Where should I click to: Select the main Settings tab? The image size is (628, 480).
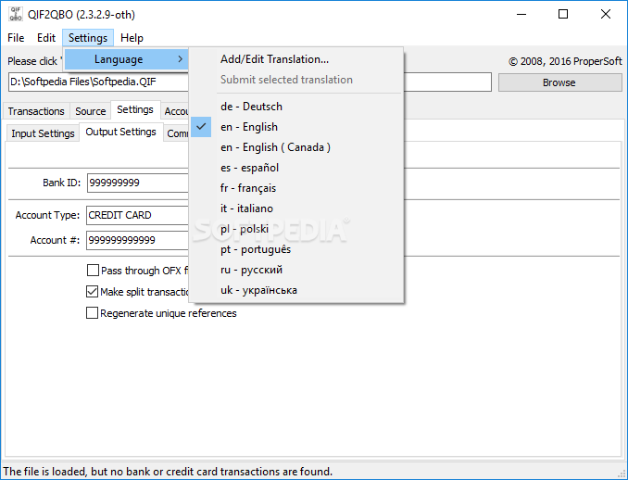pos(135,109)
